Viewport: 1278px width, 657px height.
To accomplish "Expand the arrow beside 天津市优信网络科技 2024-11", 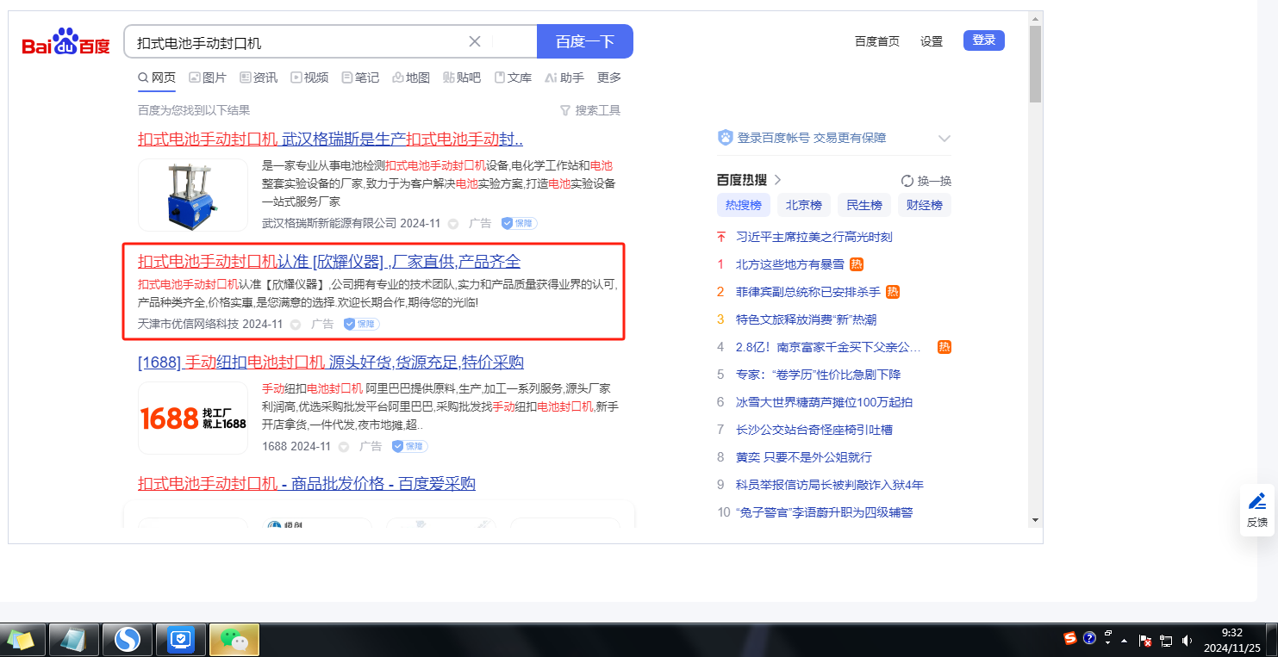I will pos(296,325).
